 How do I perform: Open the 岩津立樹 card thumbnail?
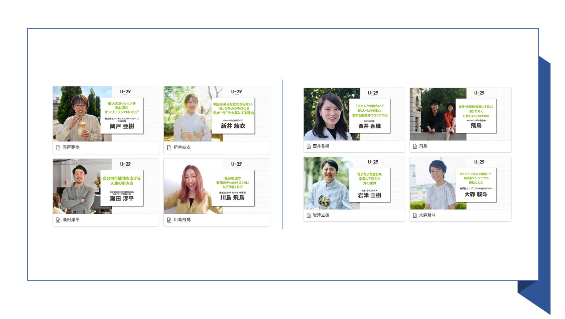pyautogui.click(x=354, y=183)
